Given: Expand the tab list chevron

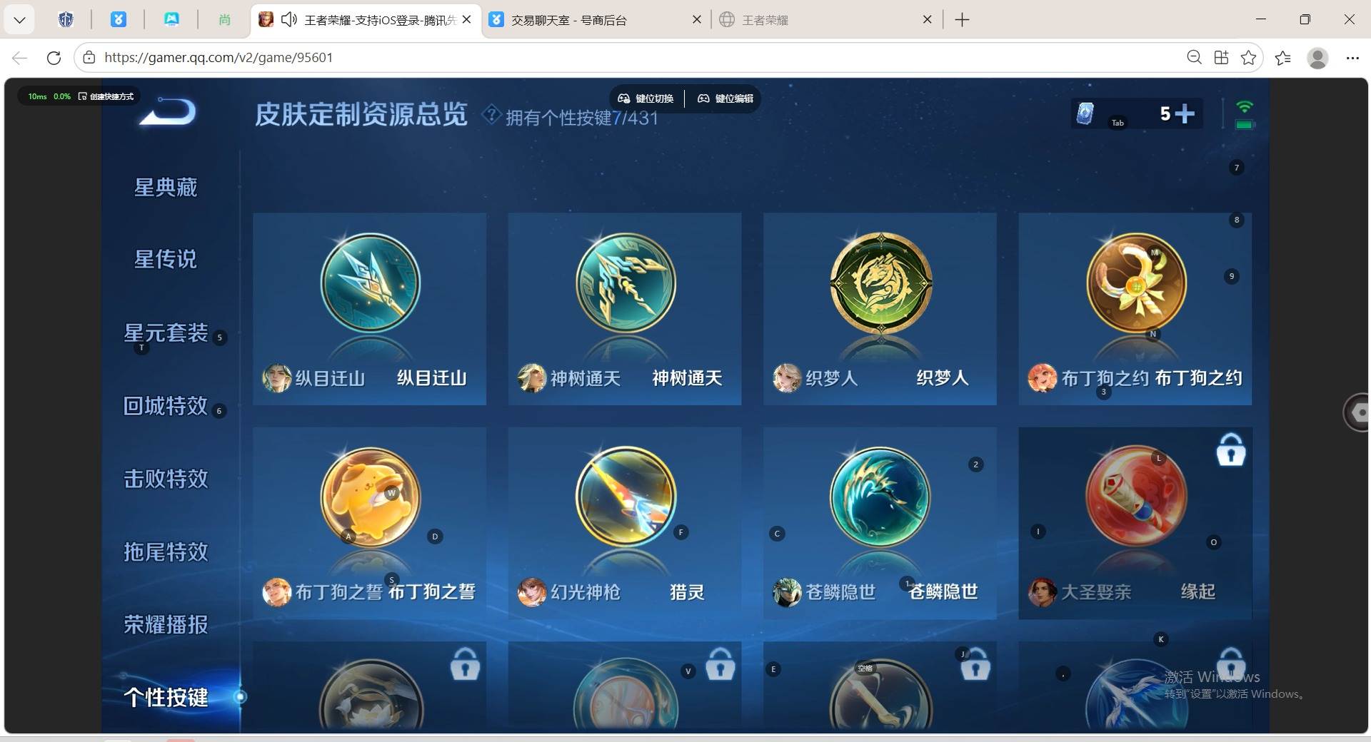Looking at the screenshot, I should (19, 20).
